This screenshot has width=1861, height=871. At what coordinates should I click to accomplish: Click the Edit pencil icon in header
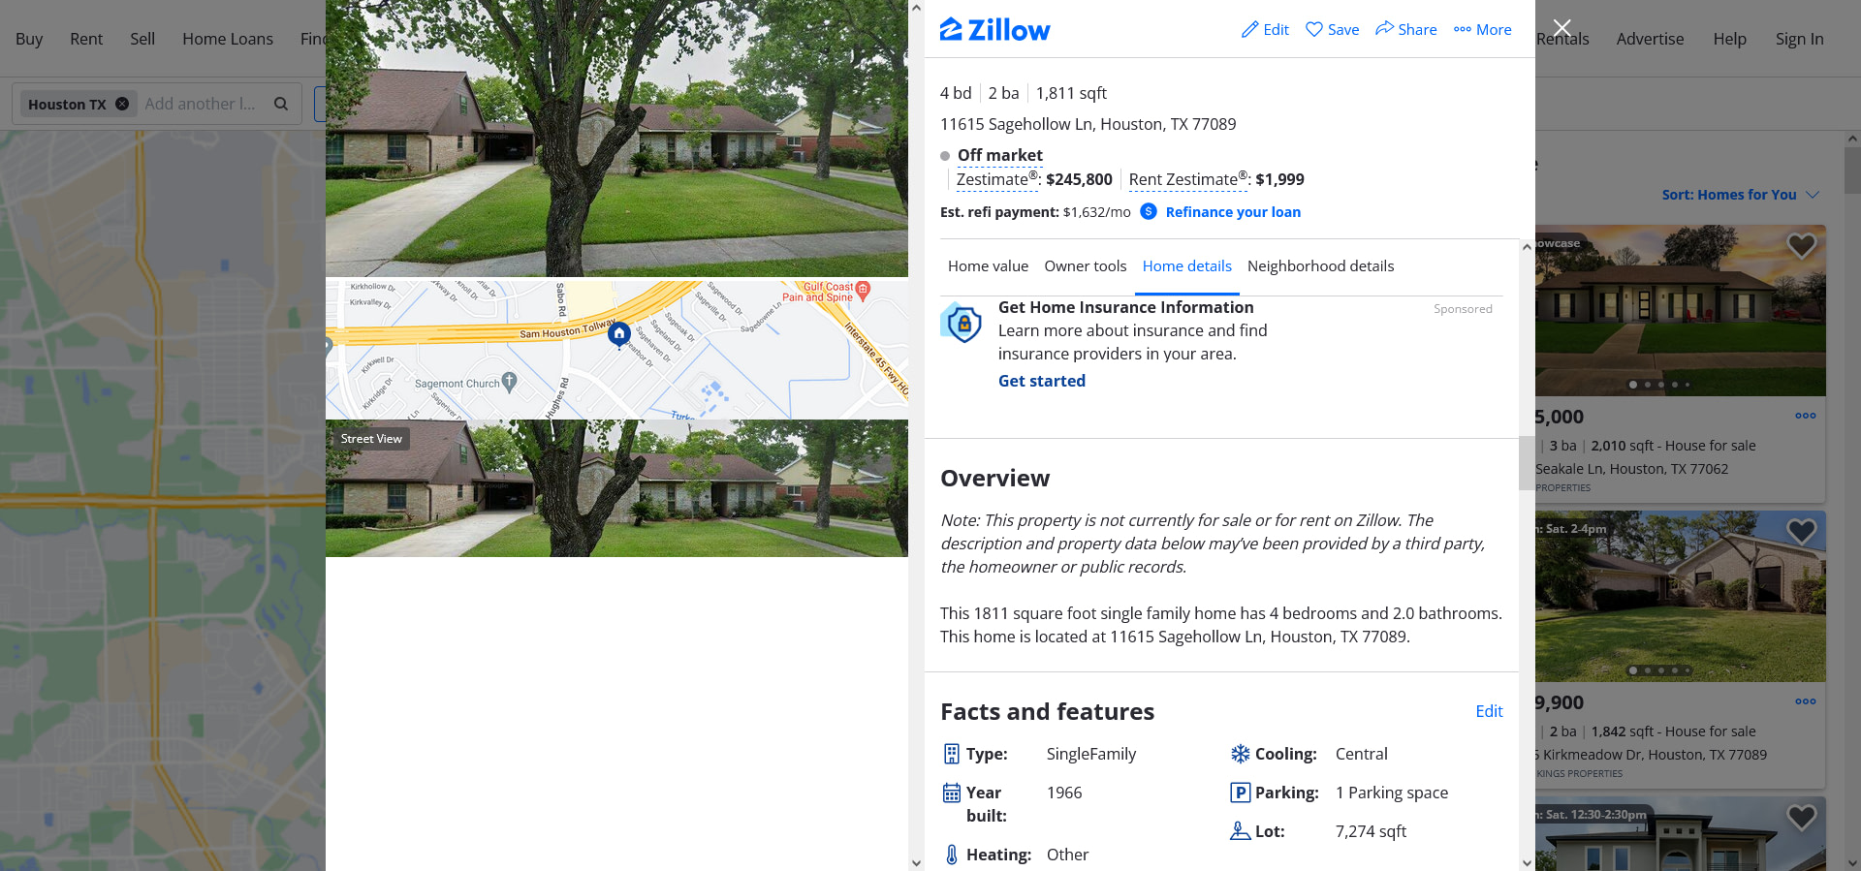pos(1250,29)
